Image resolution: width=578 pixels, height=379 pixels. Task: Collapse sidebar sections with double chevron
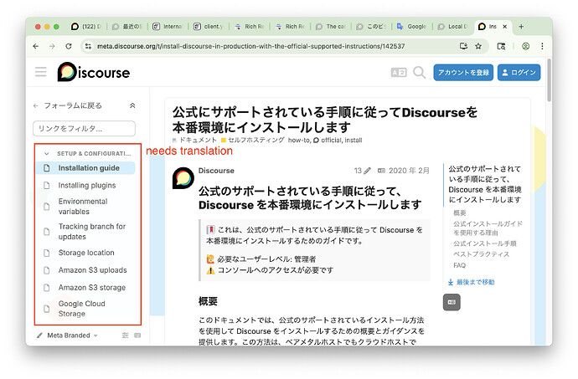(x=132, y=105)
